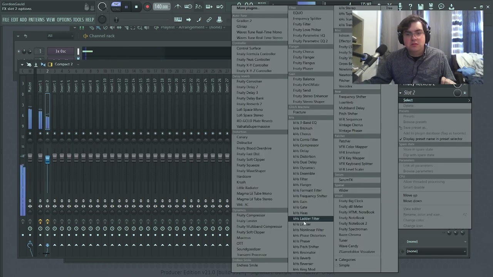Select SerumFX plugin
Image resolution: width=493 pixels, height=277 pixels.
[x=345, y=180]
